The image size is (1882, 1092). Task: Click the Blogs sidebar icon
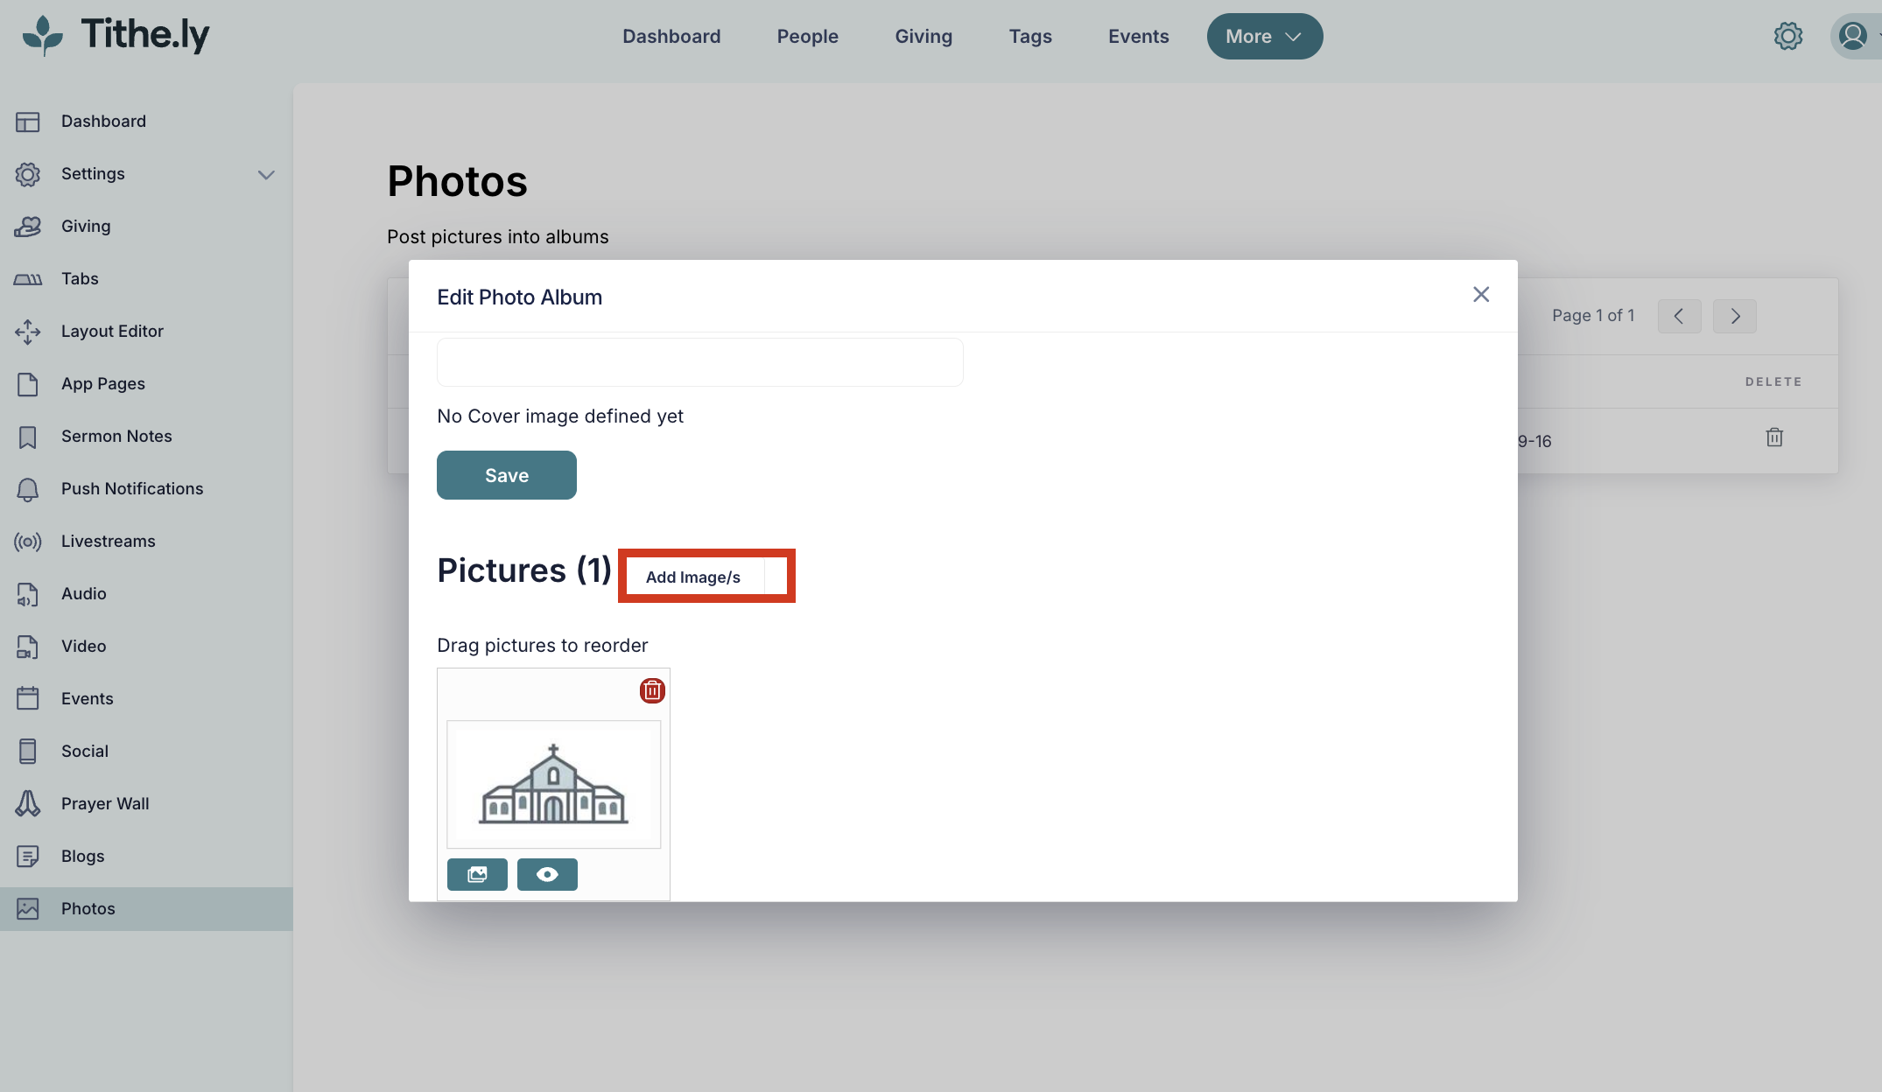(x=27, y=856)
